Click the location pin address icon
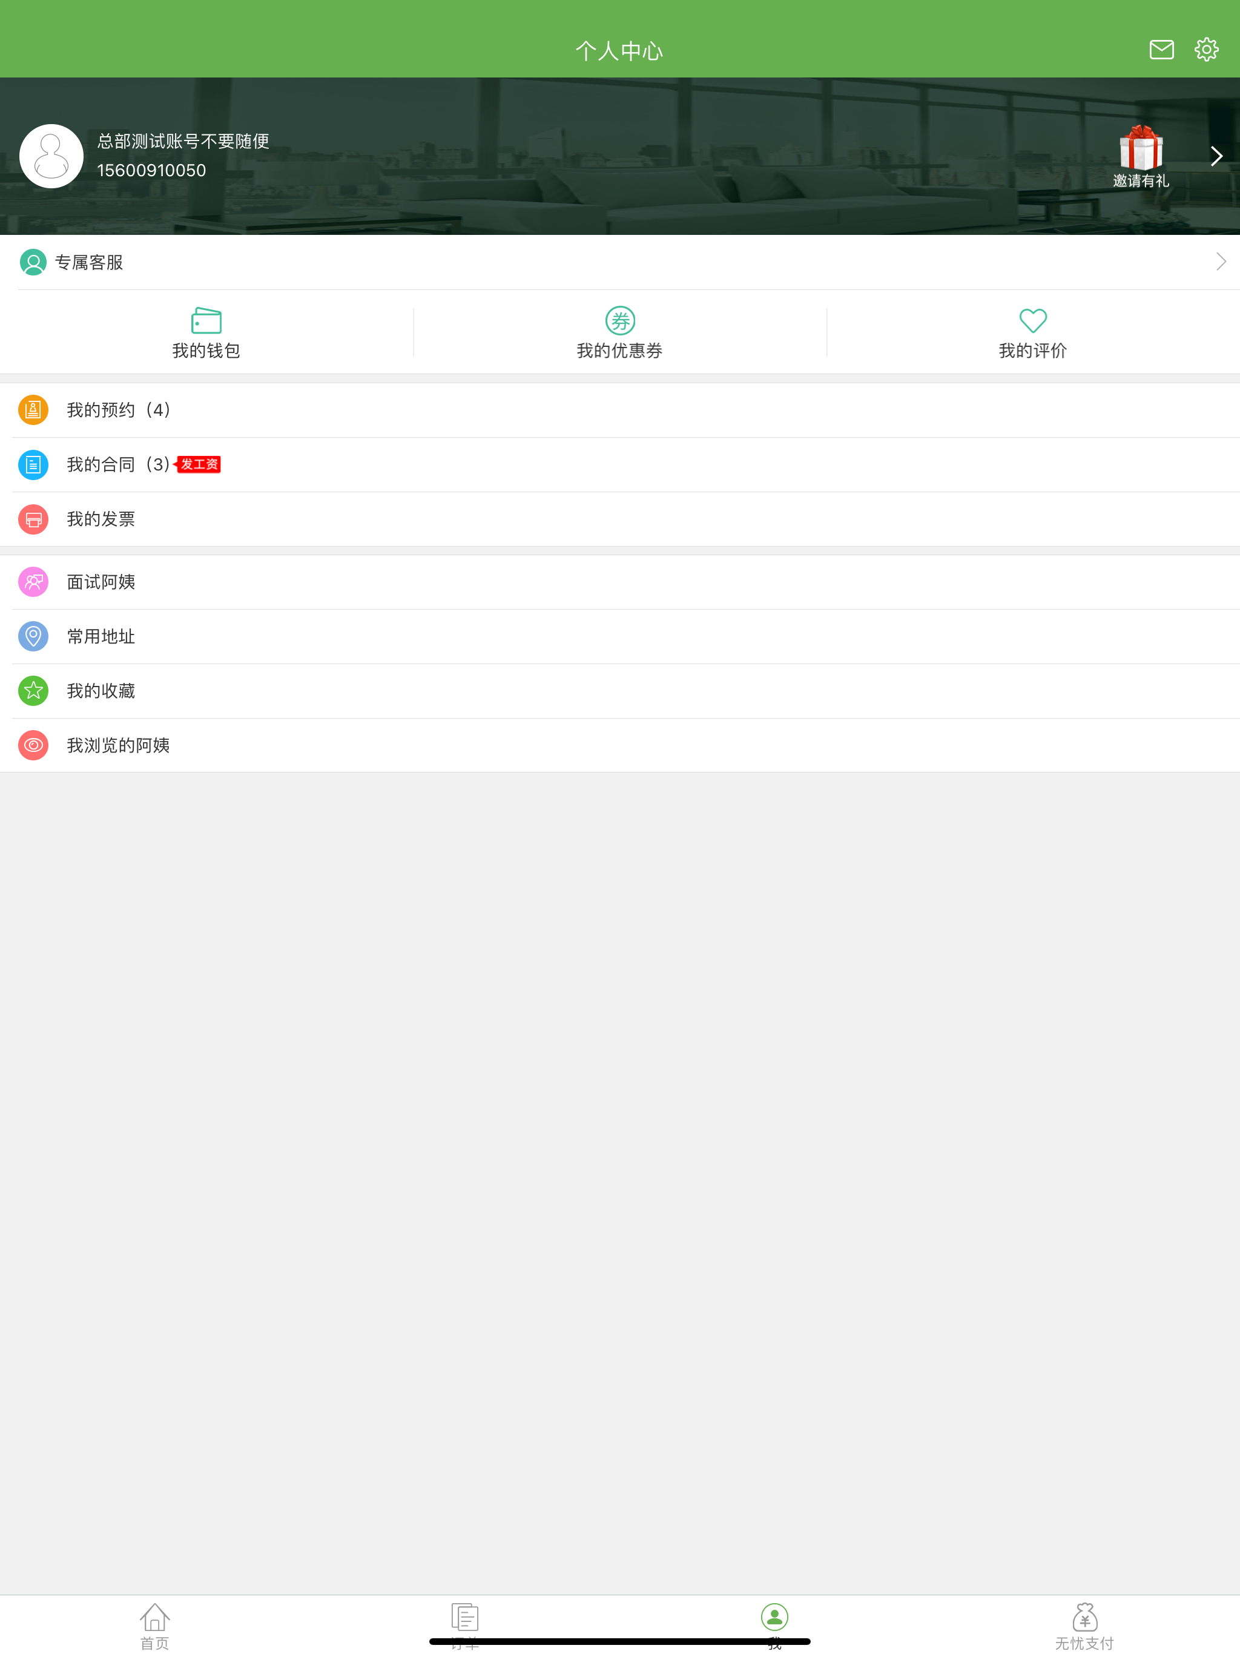Viewport: 1240px width, 1654px height. click(x=33, y=636)
